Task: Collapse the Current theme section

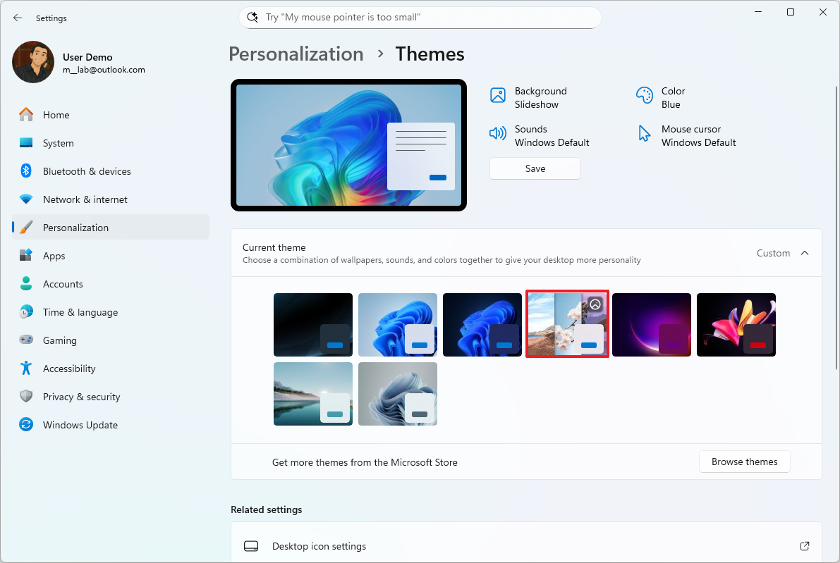Action: pos(805,252)
